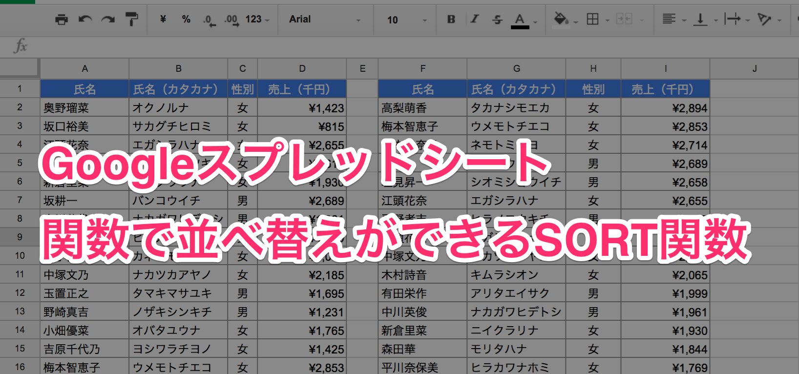Select column J header
The width and height of the screenshot is (799, 374).
point(755,69)
